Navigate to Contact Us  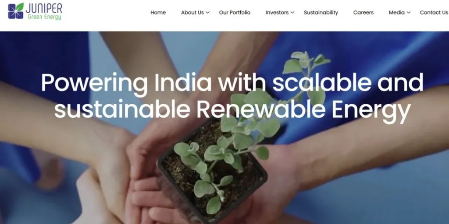tap(434, 13)
